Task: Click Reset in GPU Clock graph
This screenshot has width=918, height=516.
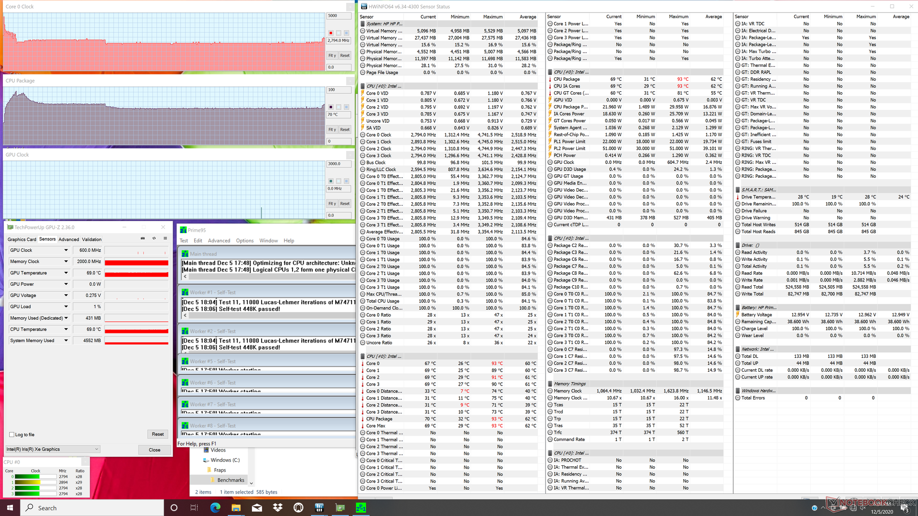Action: pos(345,204)
